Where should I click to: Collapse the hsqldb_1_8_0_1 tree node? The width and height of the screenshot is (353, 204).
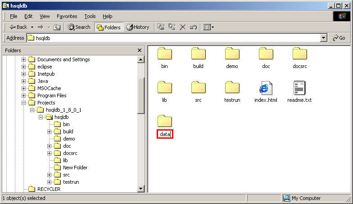pos(32,110)
